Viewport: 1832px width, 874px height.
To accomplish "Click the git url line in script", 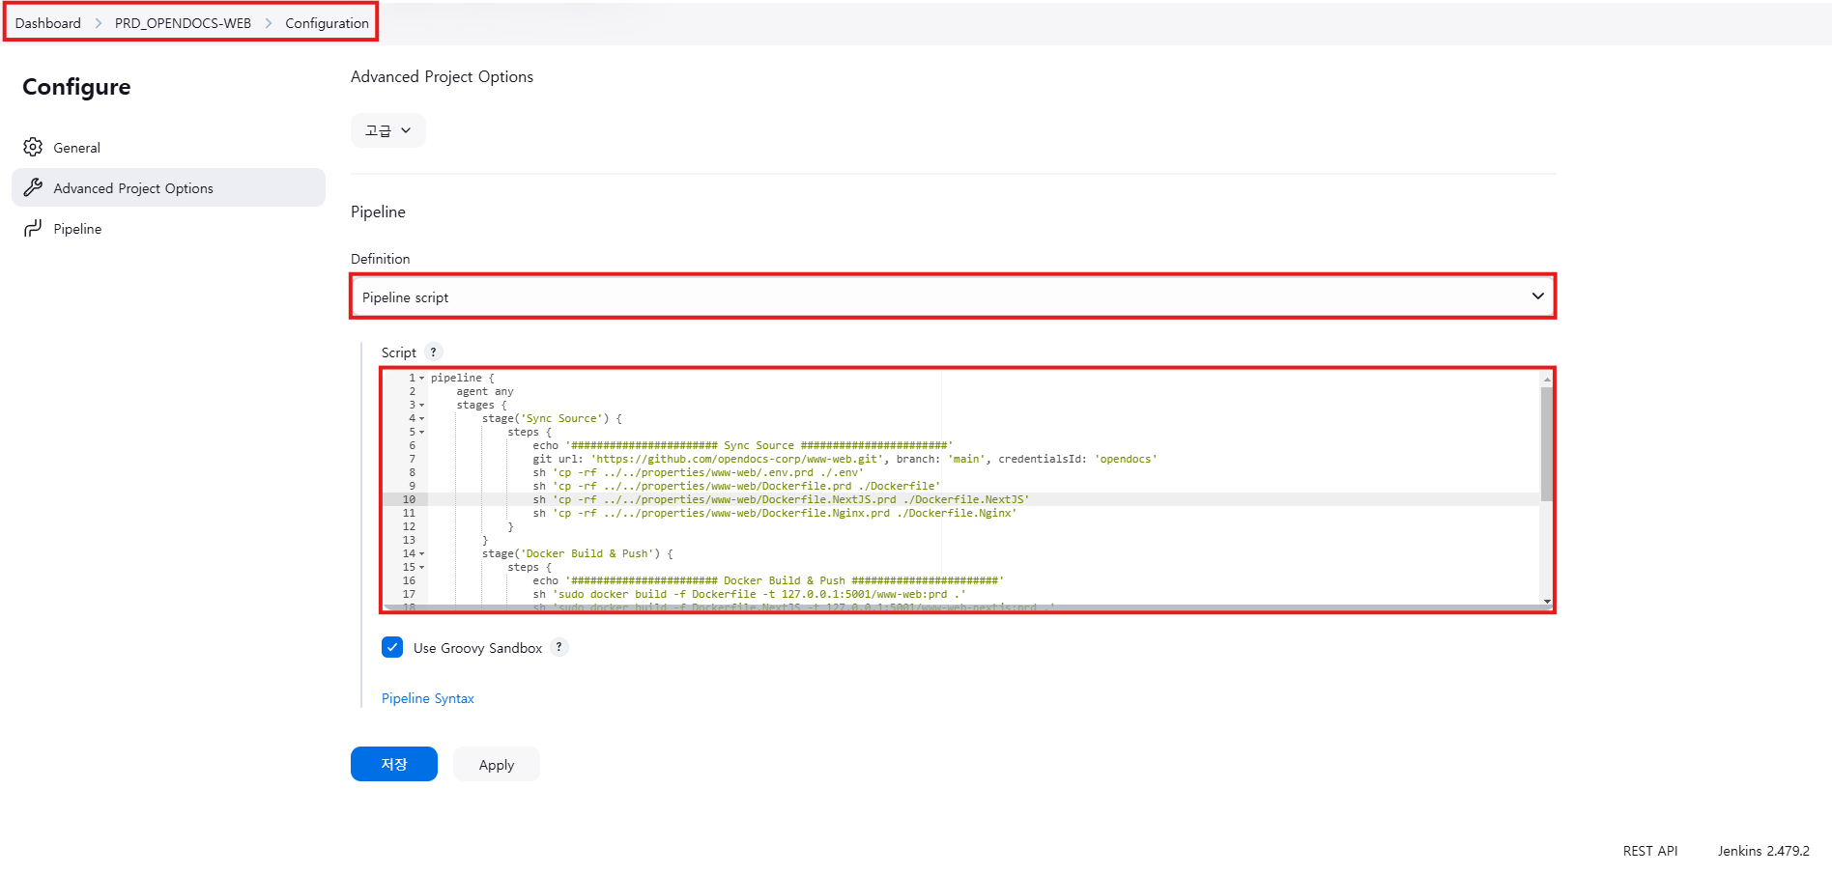I will coord(844,460).
